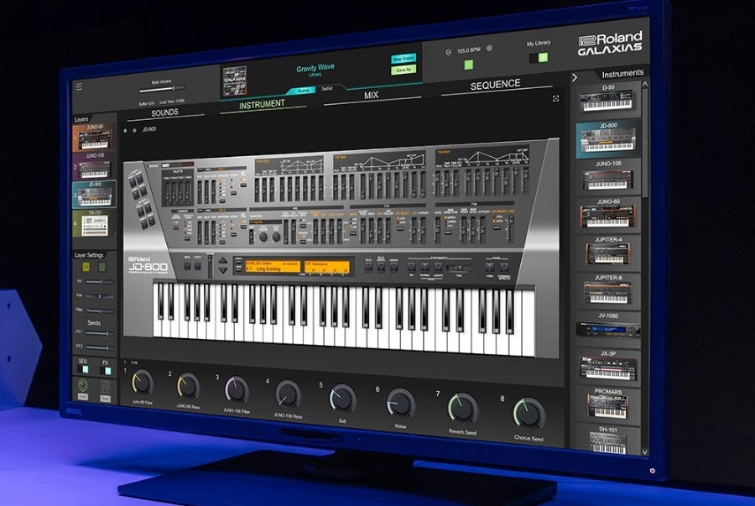The image size is (755, 506).
Task: Click macro knob 8 Chorus Send
Action: (529, 414)
